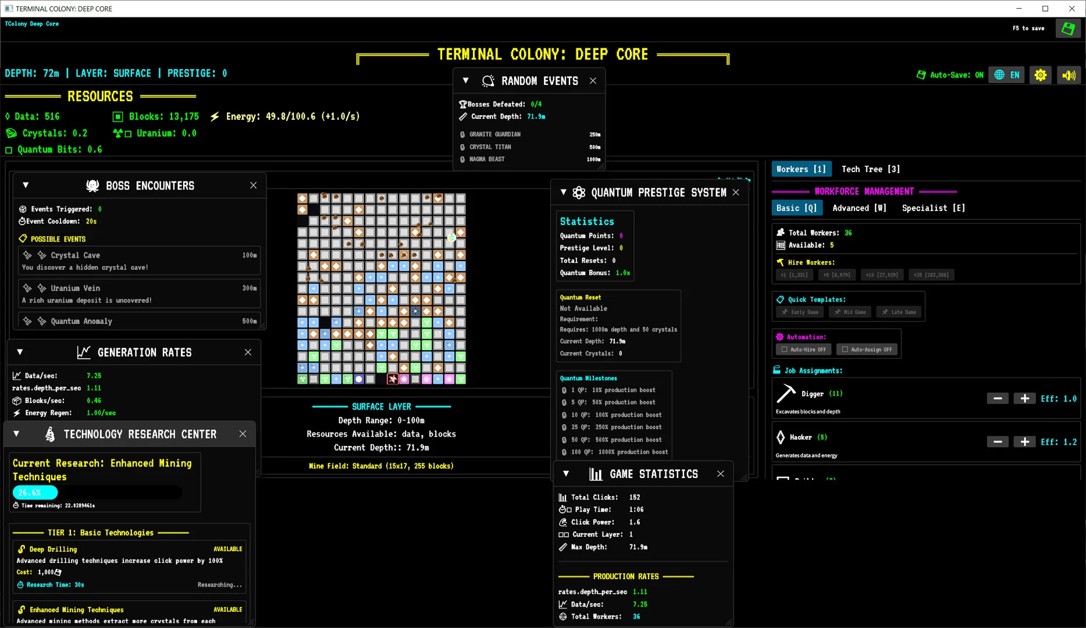
Task: Click the Boss Encounters skull icon
Action: [x=92, y=185]
